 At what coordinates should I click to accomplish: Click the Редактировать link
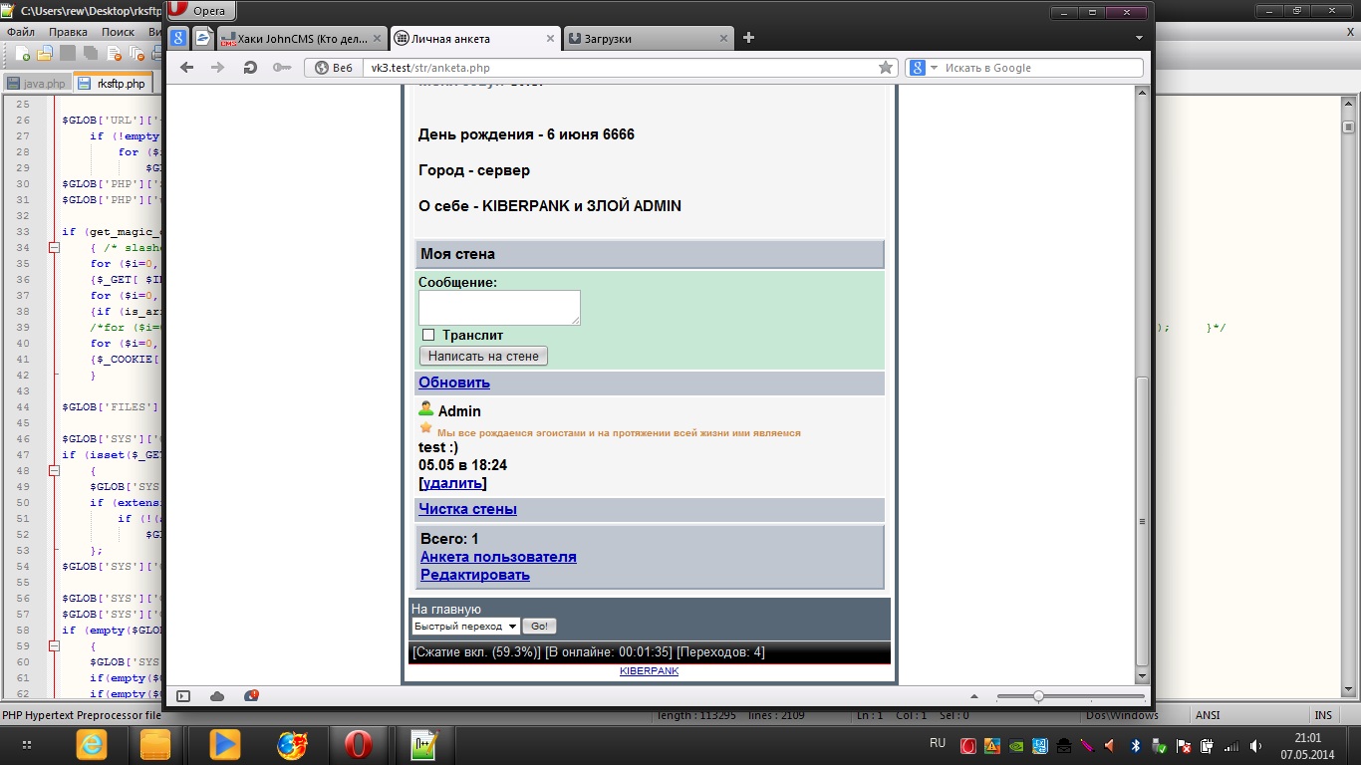[475, 575]
